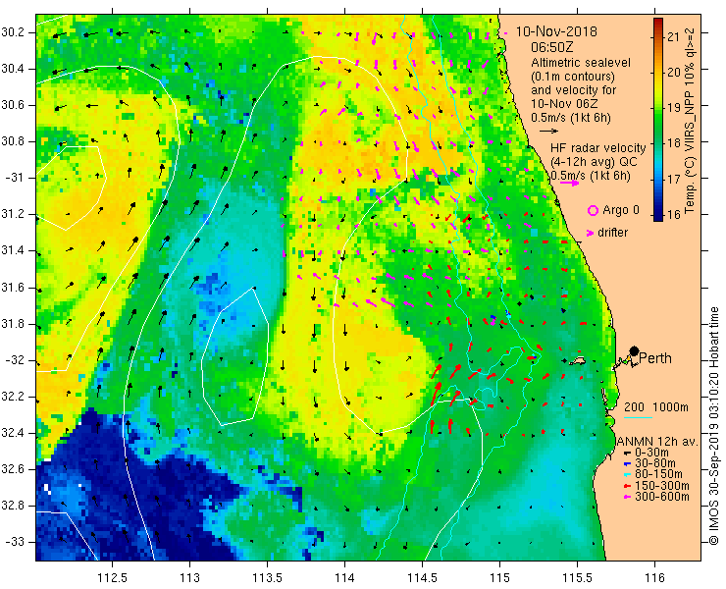Click the magenta HF radar velocity scale arrow
726x589 pixels.
pos(569,183)
